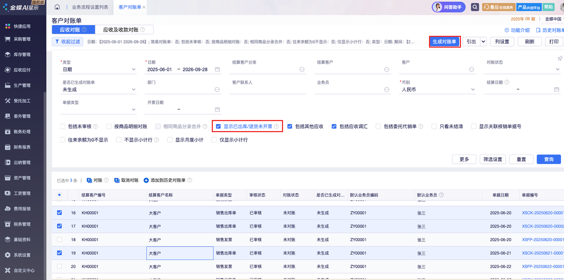
Task: Click the 重置 button
Action: [x=521, y=159]
